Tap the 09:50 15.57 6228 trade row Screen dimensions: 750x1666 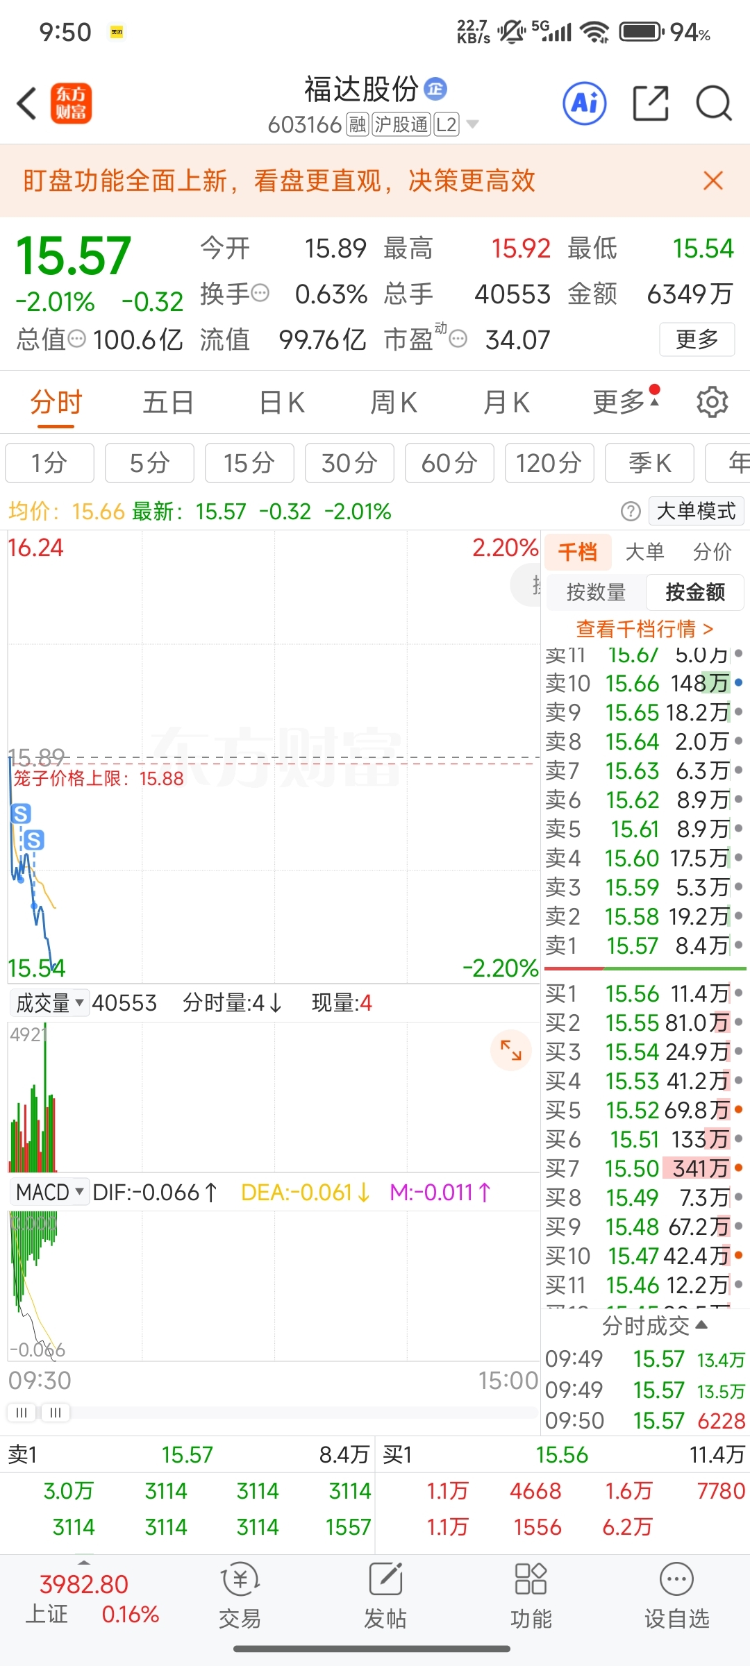[x=645, y=1420]
